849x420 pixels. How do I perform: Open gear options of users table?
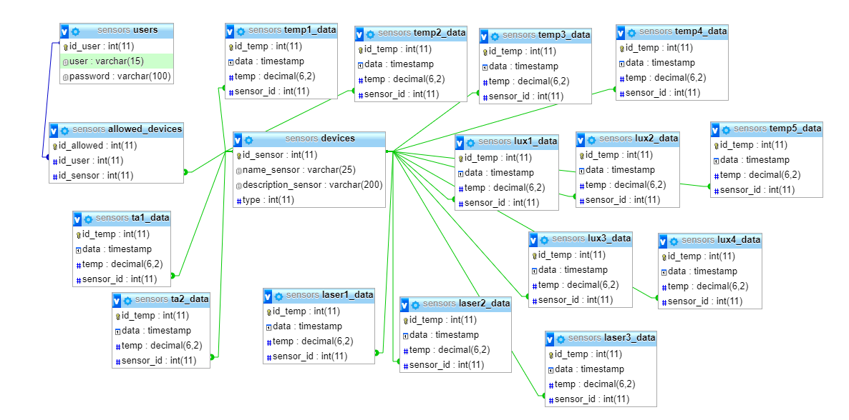(75, 31)
